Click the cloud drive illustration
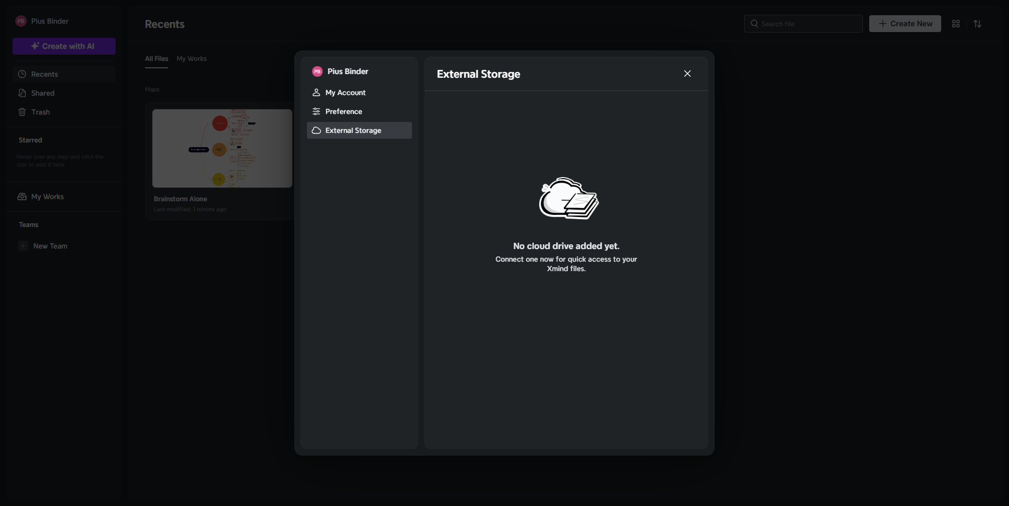This screenshot has width=1009, height=506. (568, 199)
